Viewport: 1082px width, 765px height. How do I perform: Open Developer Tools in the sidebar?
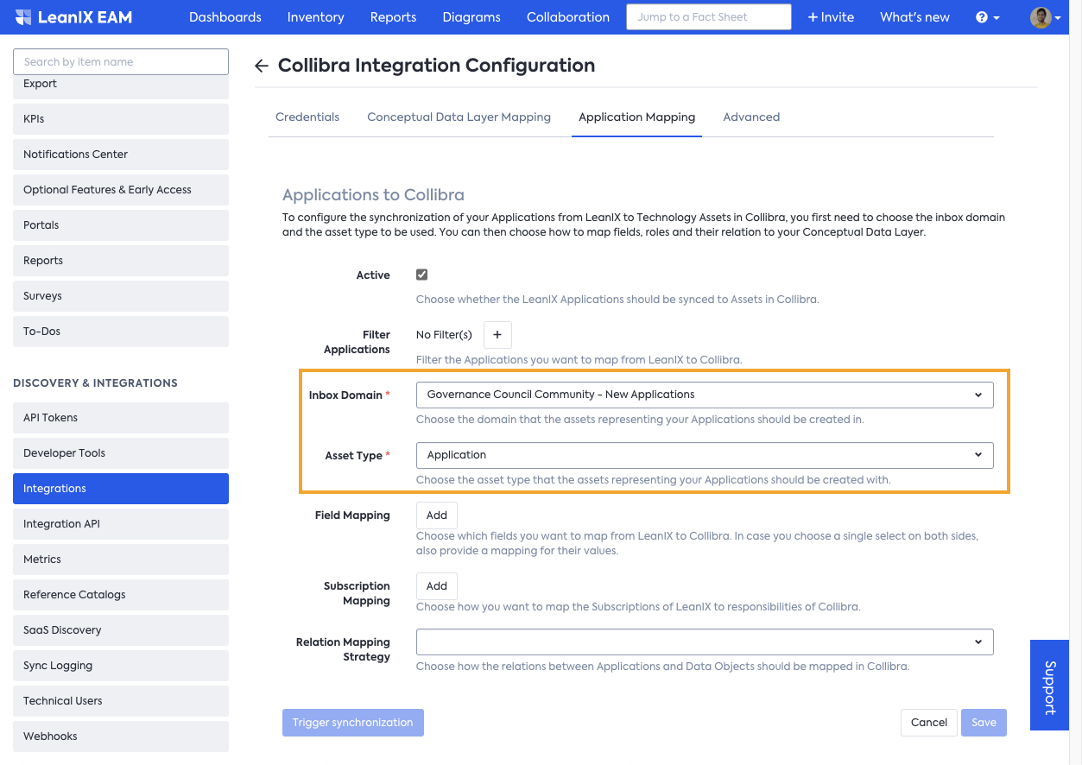(121, 453)
